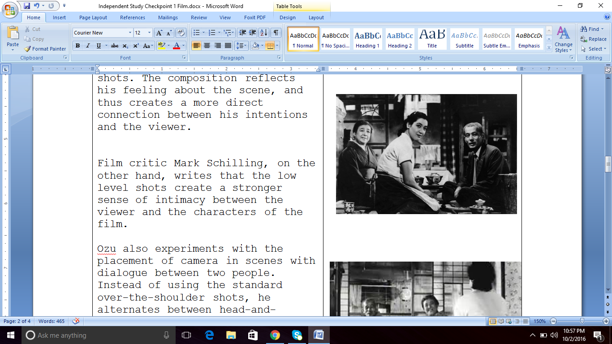
Task: Toggle Underline formatting
Action: pyautogui.click(x=99, y=46)
